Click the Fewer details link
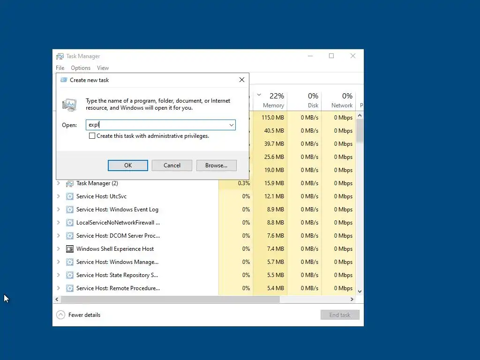 [x=84, y=315]
